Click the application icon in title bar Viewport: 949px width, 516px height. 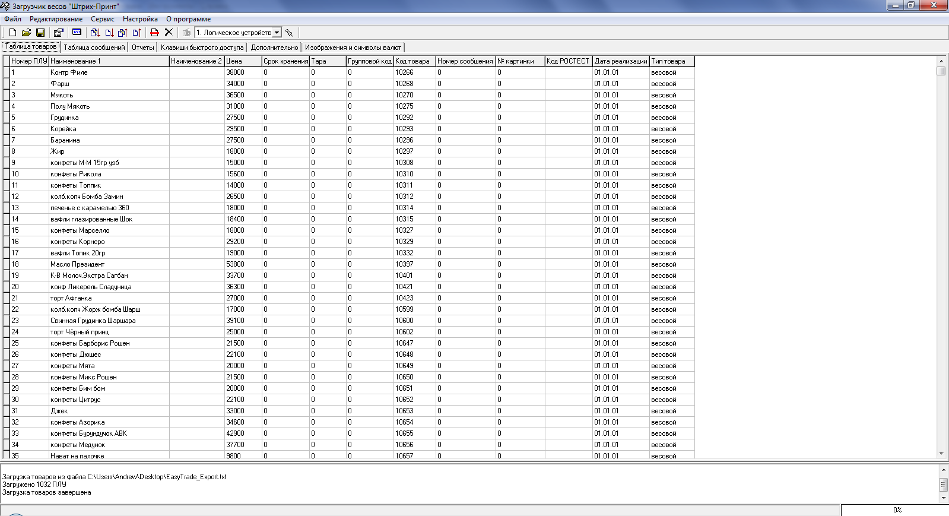click(5, 6)
